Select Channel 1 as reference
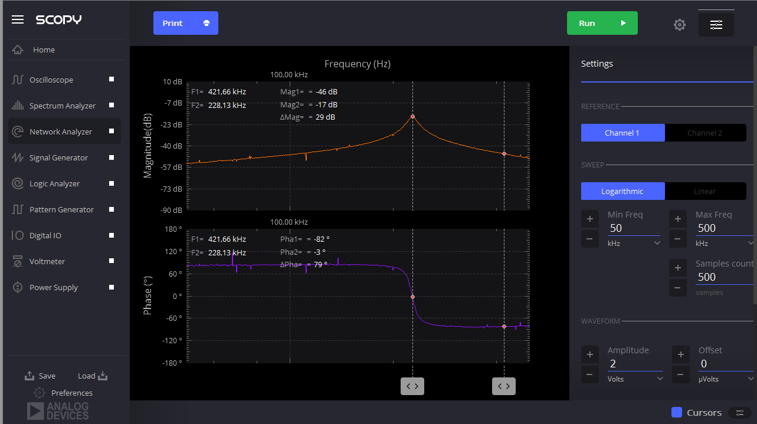 coord(622,133)
